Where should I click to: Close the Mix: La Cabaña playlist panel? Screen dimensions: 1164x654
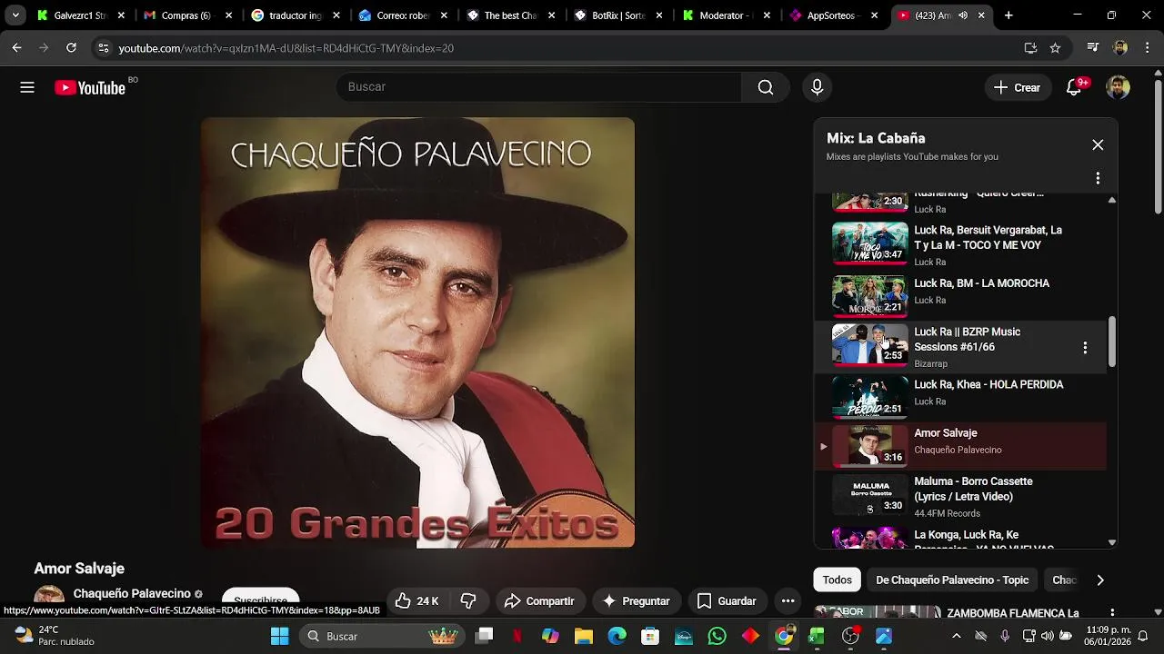tap(1098, 145)
